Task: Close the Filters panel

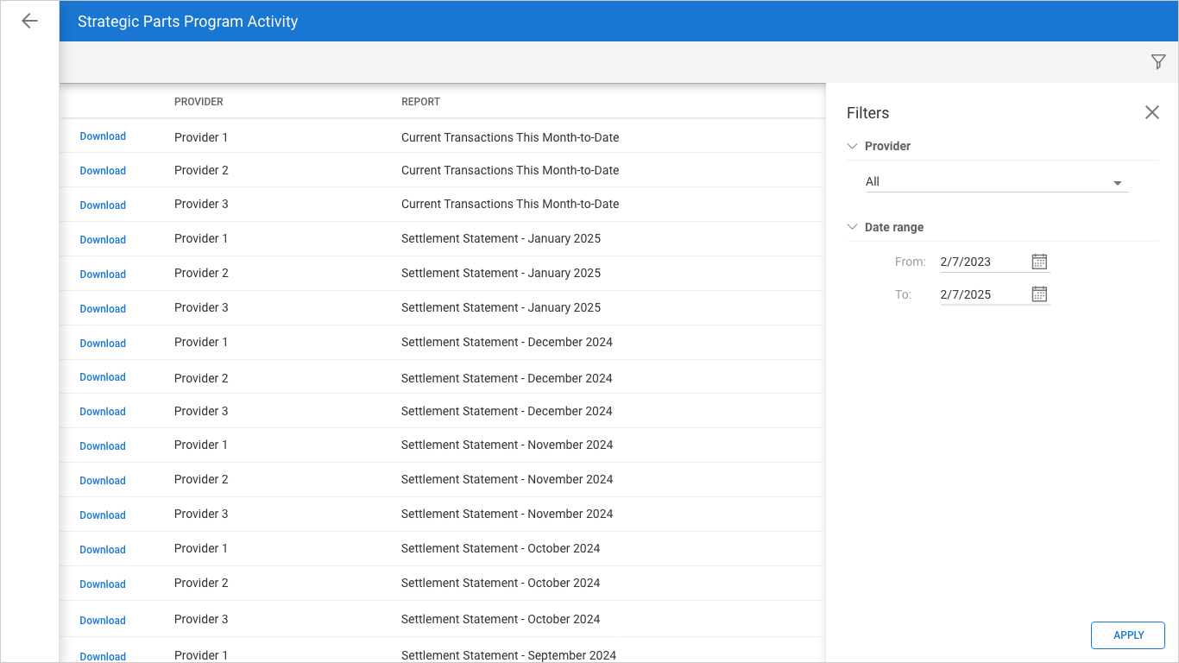Action: click(1151, 112)
